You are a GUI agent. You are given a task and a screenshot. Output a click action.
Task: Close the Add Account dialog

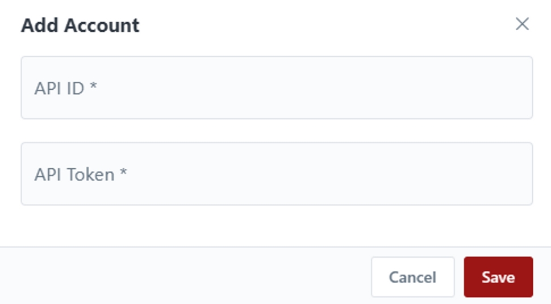(x=522, y=24)
